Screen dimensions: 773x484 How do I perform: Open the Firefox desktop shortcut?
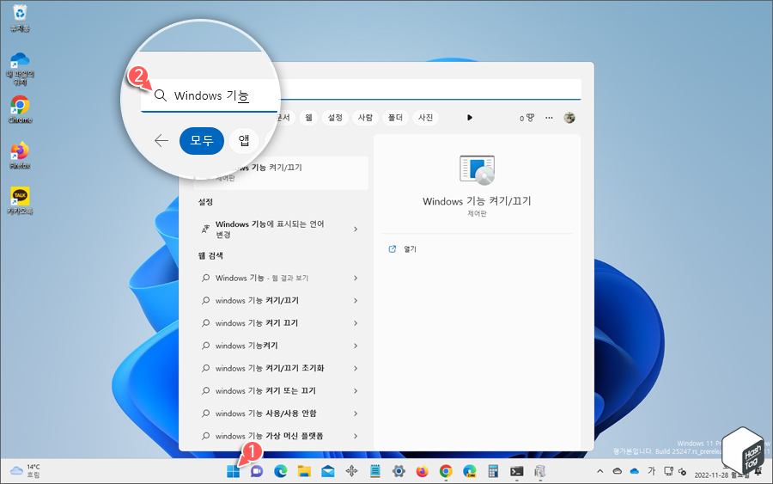(x=20, y=156)
